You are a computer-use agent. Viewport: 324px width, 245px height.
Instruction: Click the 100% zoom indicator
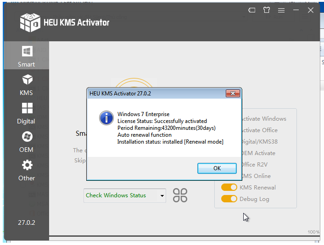[313, 232]
